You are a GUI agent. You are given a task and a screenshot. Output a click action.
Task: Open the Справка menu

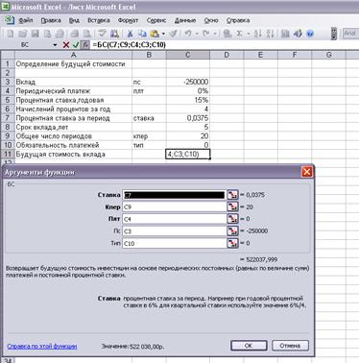(238, 20)
